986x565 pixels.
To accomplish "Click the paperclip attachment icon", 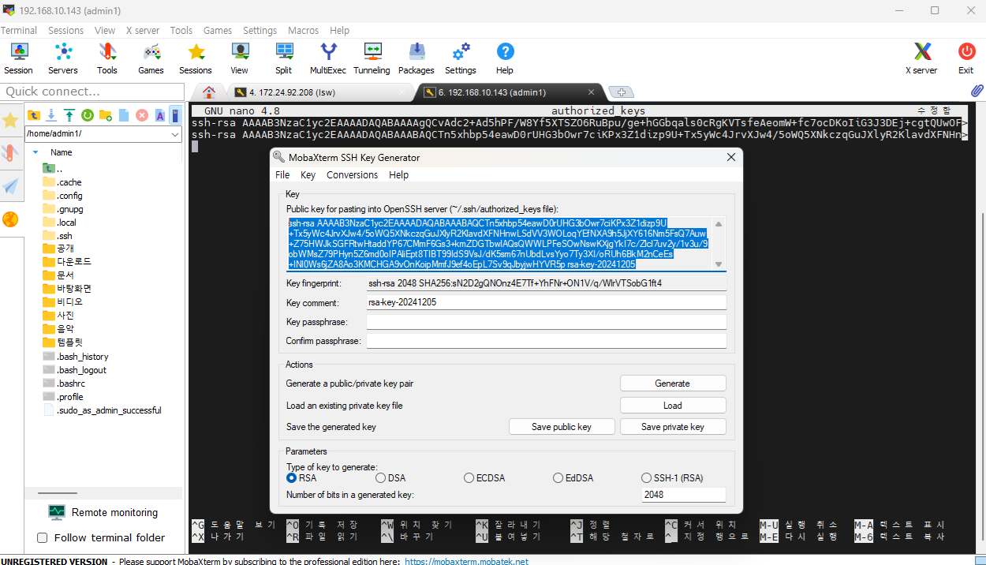I will tap(977, 91).
